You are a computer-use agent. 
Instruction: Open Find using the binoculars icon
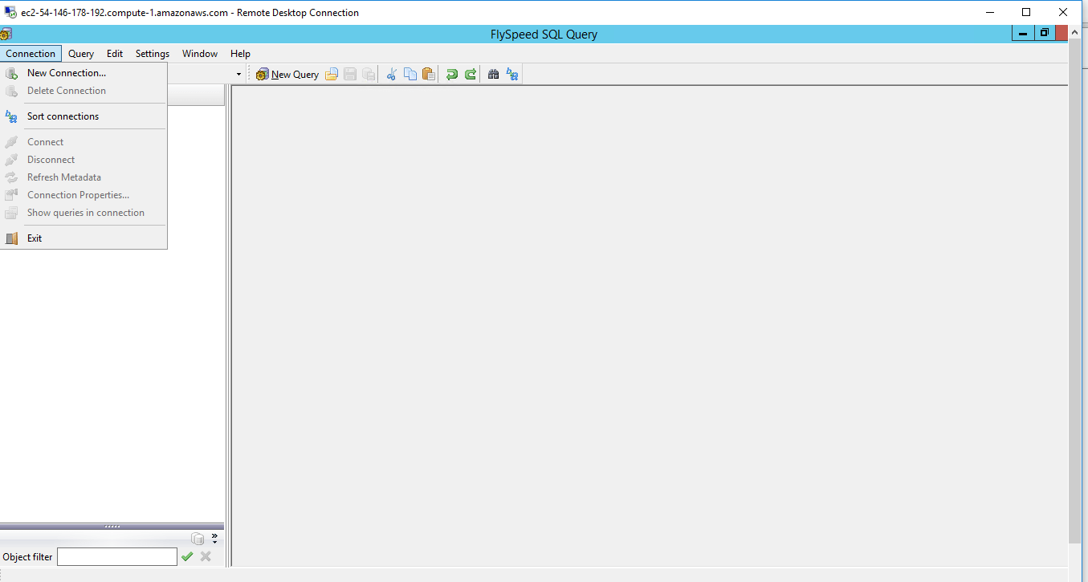coord(493,74)
